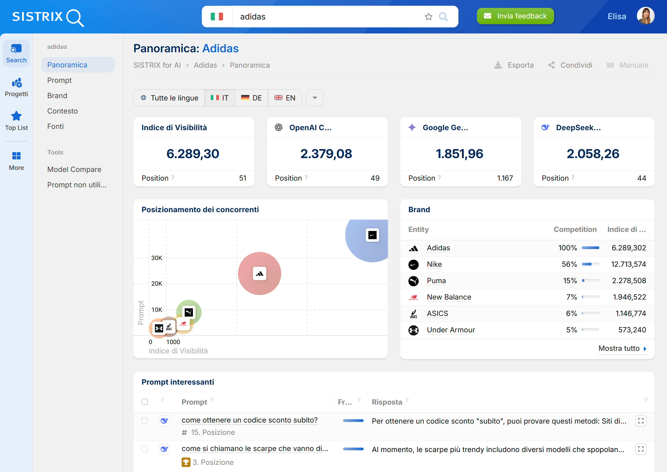Click Elisa's profile avatar
Viewport: 667px width, 472px height.
pos(645,16)
